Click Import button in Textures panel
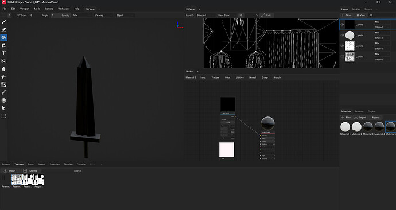The image size is (396, 210). (x=10, y=171)
